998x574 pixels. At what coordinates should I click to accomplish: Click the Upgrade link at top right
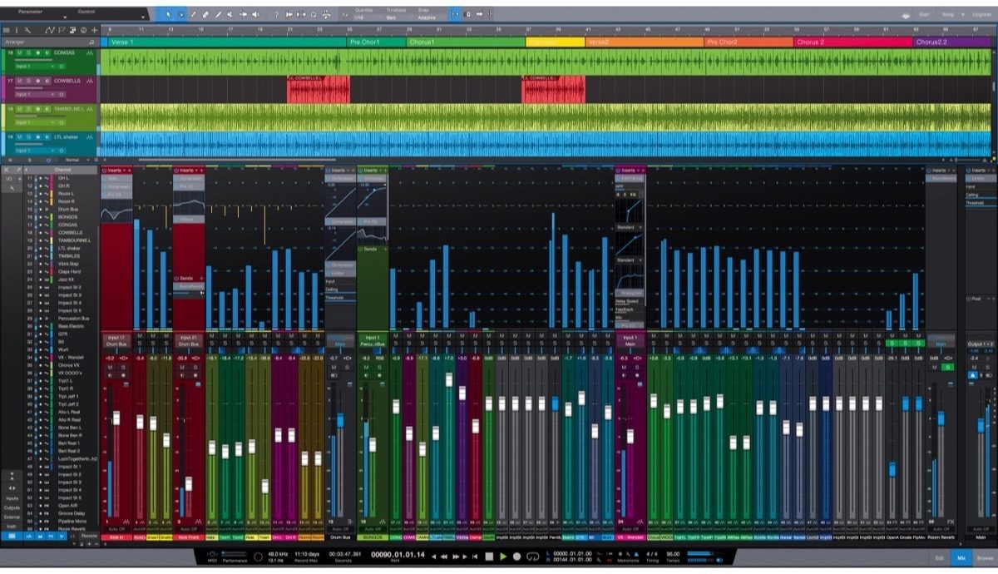[981, 15]
